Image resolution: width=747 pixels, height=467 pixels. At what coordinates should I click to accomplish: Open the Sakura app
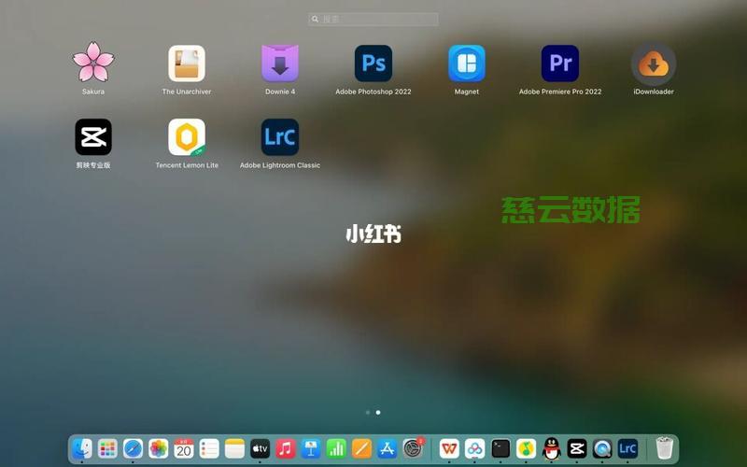tap(93, 63)
